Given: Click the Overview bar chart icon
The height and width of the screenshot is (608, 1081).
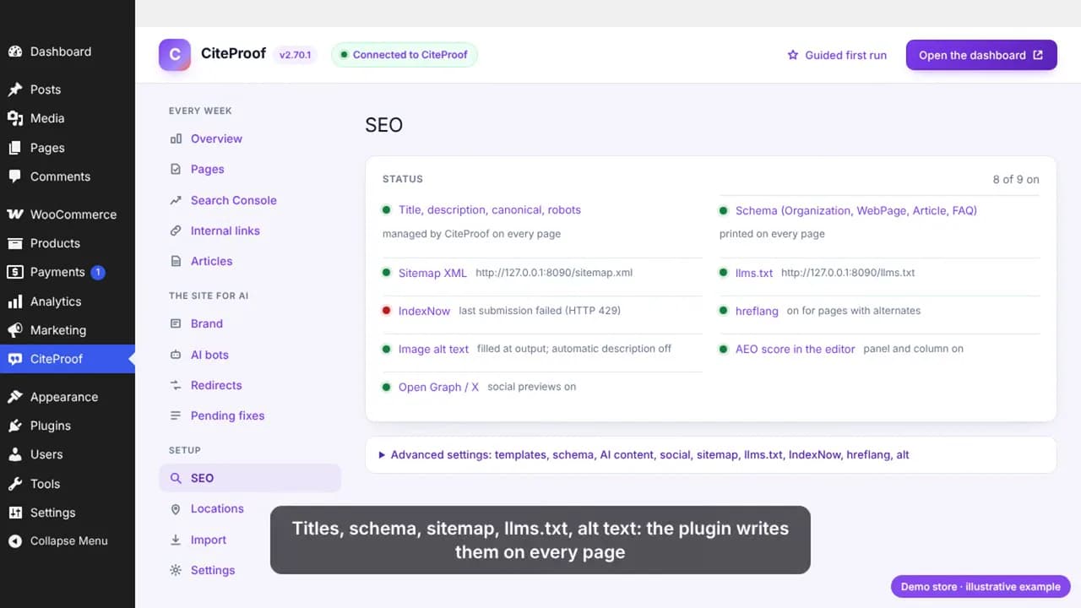Looking at the screenshot, I should click(x=176, y=138).
